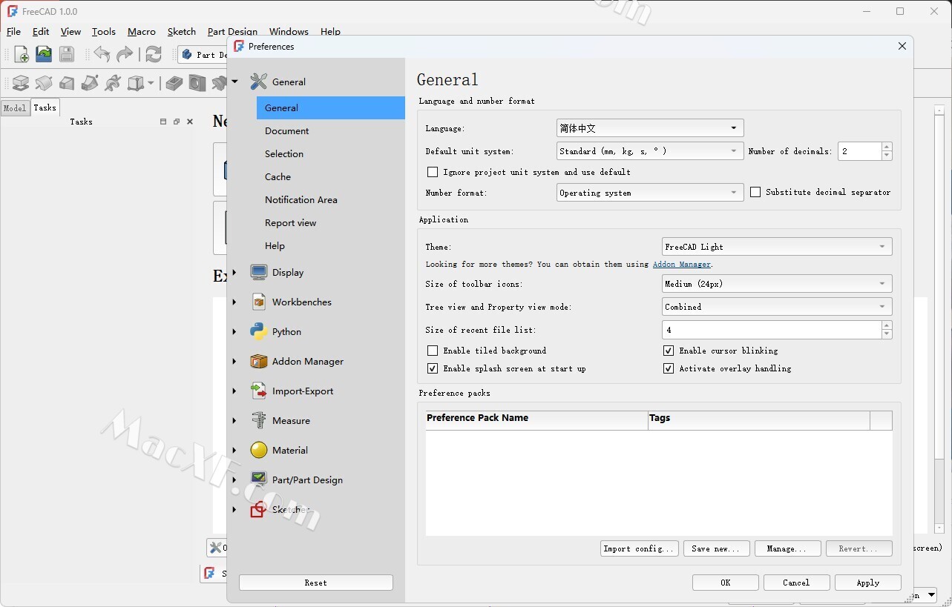Select the Hole tool icon
The height and width of the screenshot is (607, 952).
[197, 83]
